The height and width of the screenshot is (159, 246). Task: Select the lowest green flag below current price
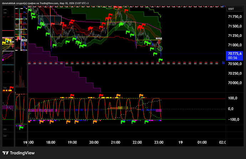[x=161, y=60]
